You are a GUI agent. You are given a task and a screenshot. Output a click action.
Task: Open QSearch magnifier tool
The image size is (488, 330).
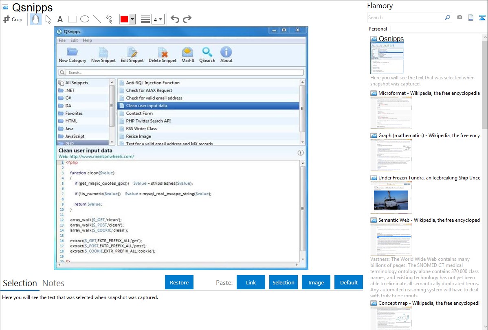pos(207,52)
